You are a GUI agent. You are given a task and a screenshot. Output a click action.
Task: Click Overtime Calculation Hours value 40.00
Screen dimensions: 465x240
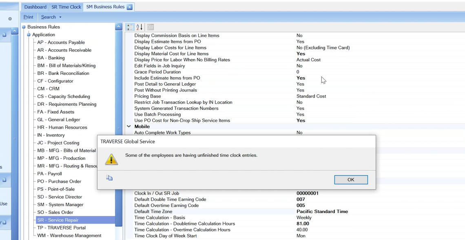pos(302,230)
